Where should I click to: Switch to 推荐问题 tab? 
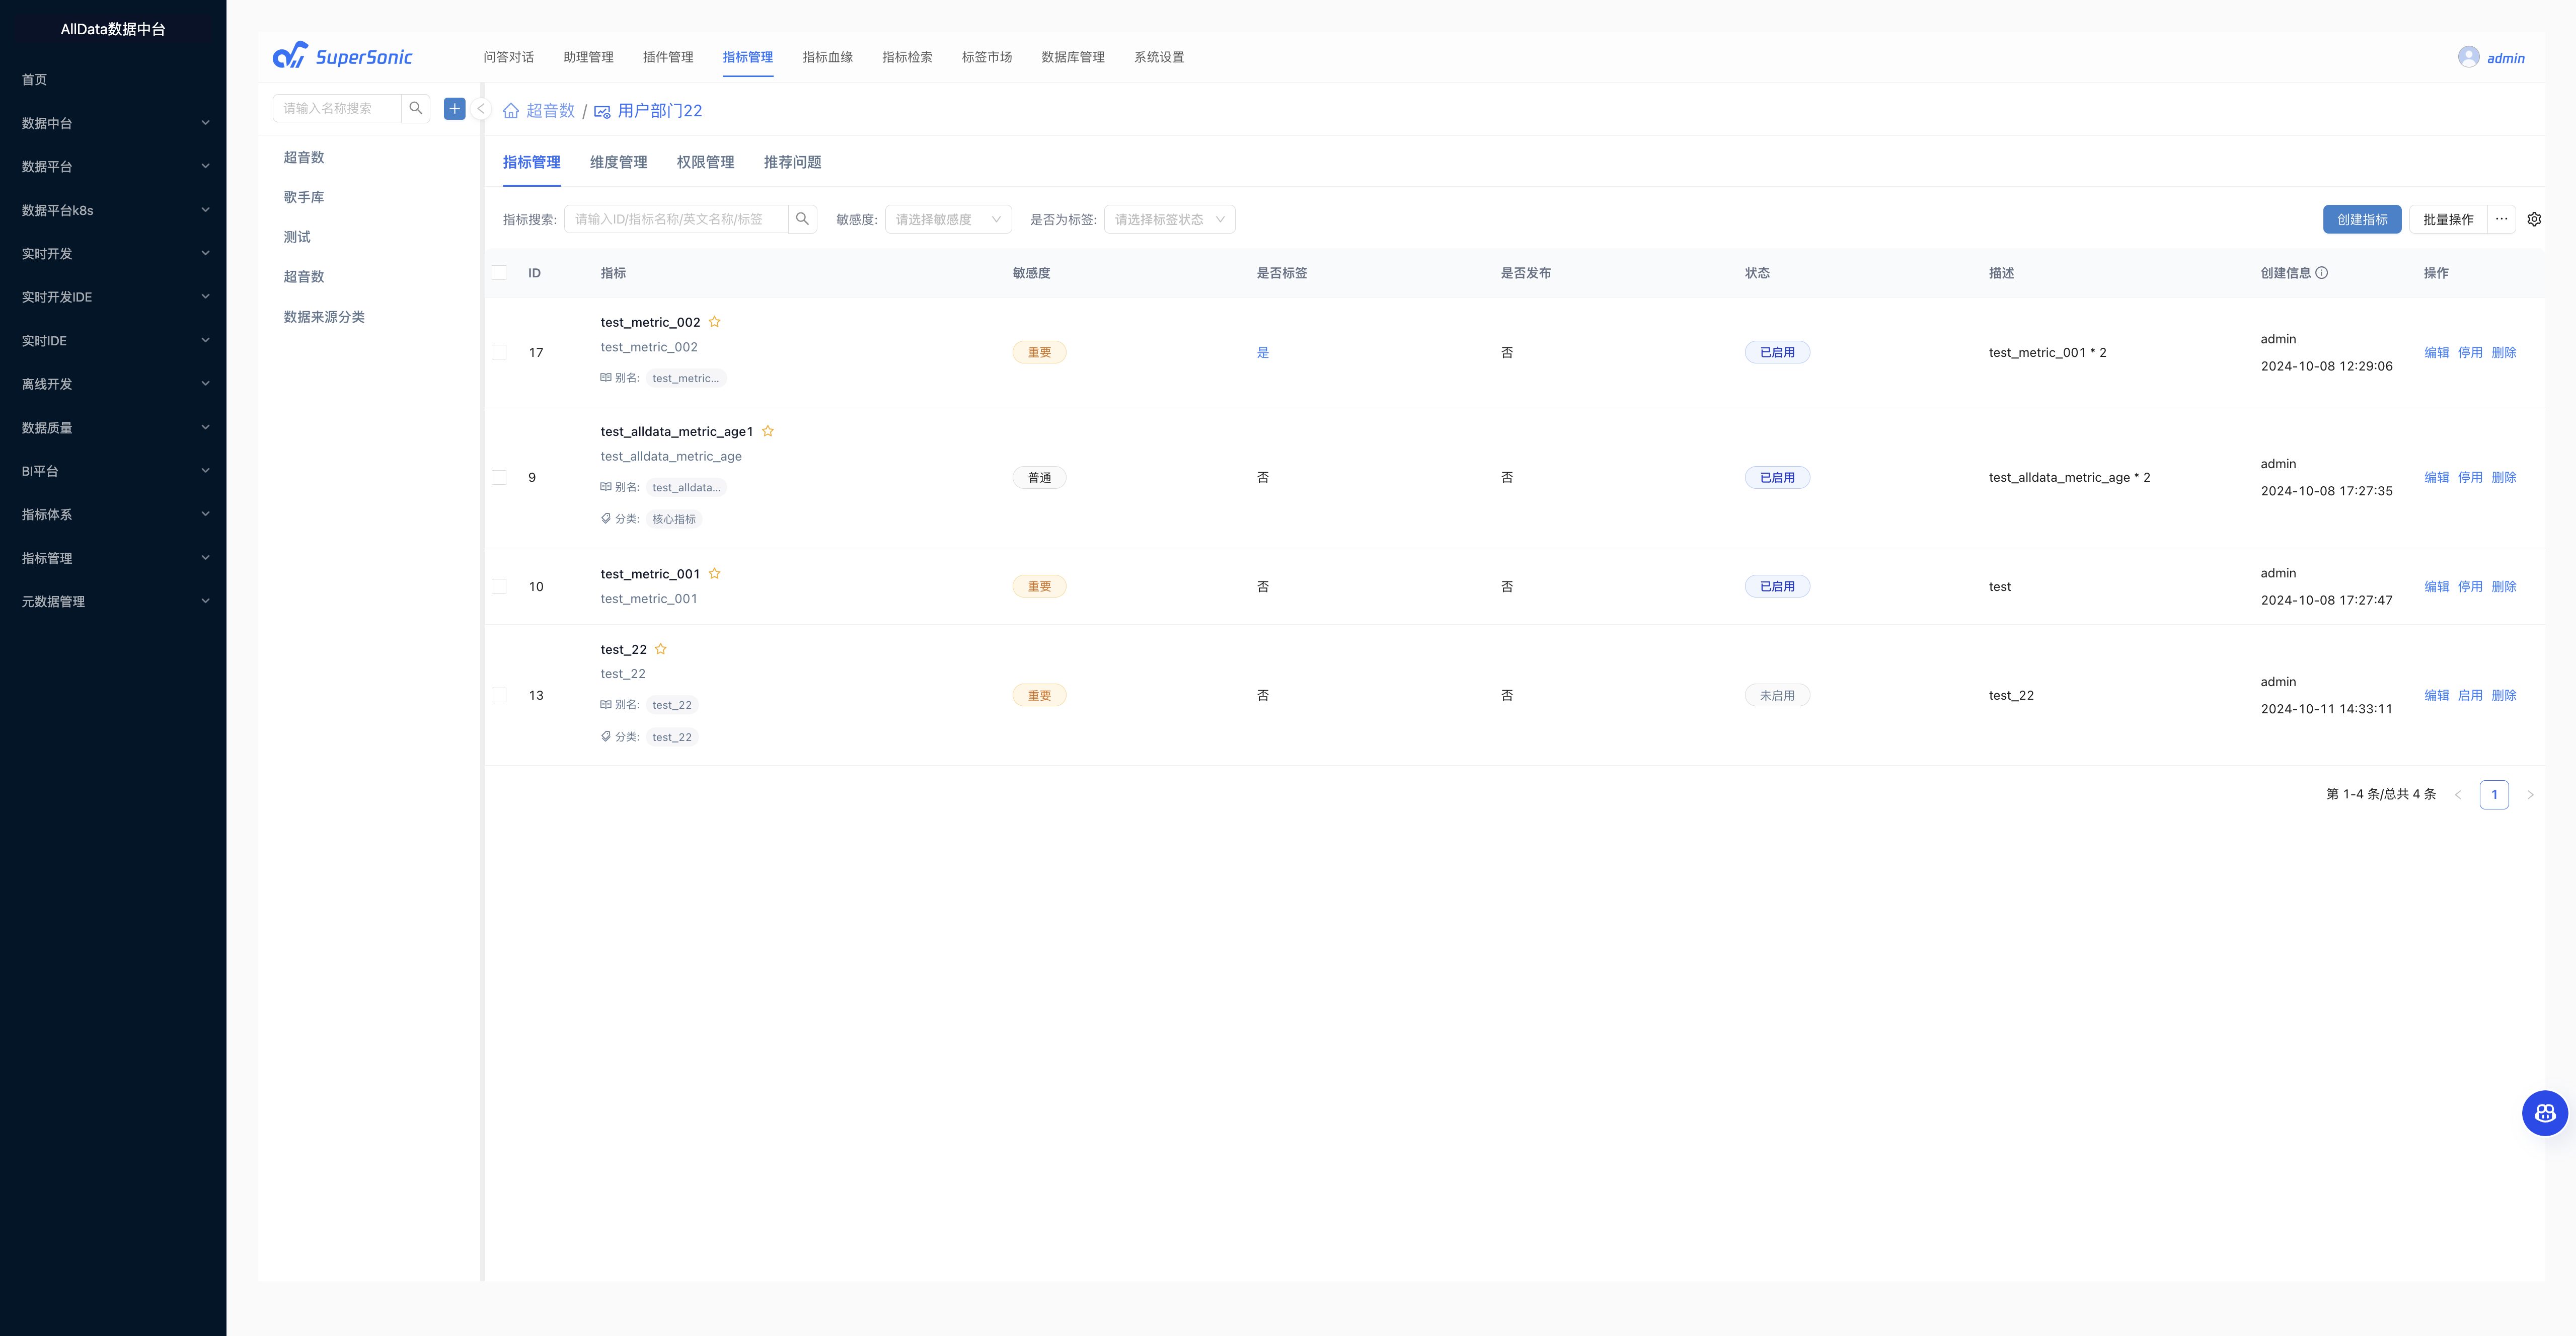(792, 162)
